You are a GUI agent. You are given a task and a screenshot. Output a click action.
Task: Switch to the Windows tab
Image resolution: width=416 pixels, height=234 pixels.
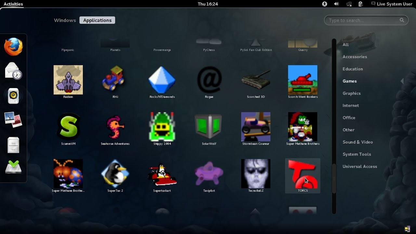click(x=65, y=20)
